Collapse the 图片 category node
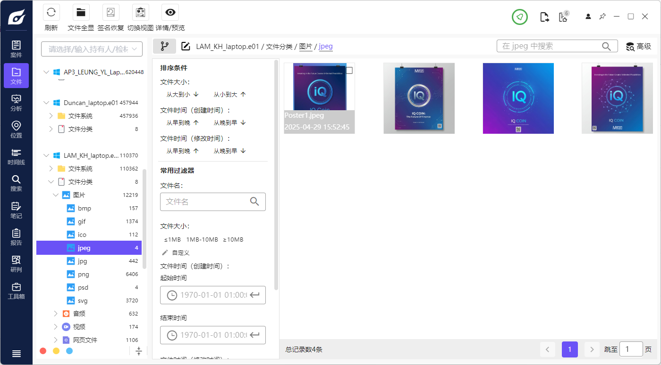This screenshot has width=661, height=365. [x=56, y=195]
